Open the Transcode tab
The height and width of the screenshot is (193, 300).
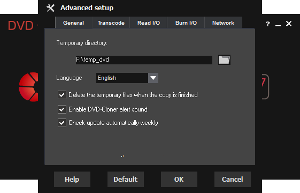tap(111, 23)
